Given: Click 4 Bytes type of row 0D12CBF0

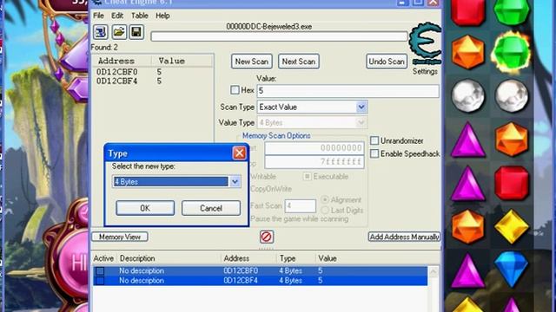Looking at the screenshot, I should coord(290,271).
